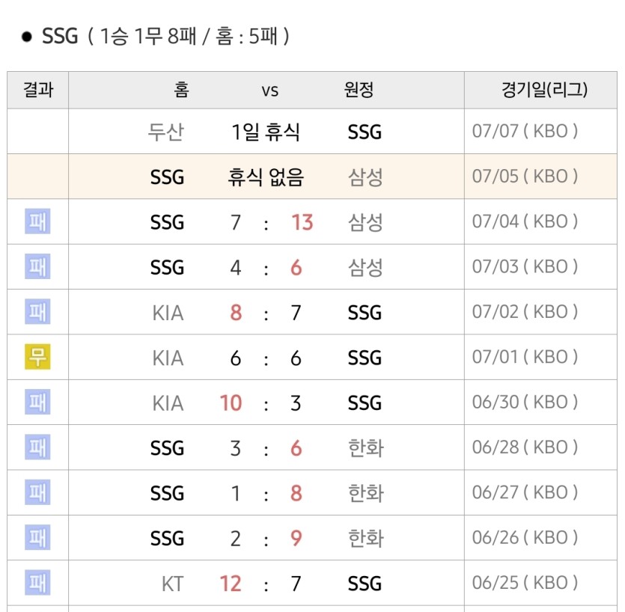Click away team 삼성 in 07/04 row

pos(365,222)
